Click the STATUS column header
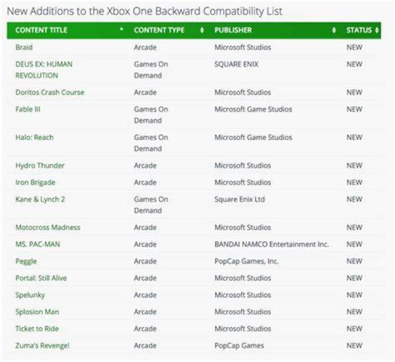395x362 pixels. point(359,30)
